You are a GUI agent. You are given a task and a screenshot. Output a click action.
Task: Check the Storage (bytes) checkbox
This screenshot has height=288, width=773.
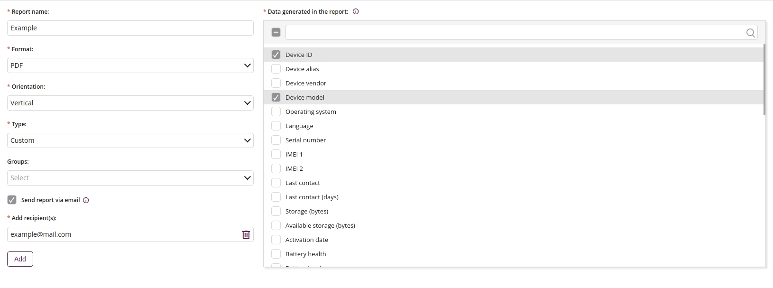point(276,211)
